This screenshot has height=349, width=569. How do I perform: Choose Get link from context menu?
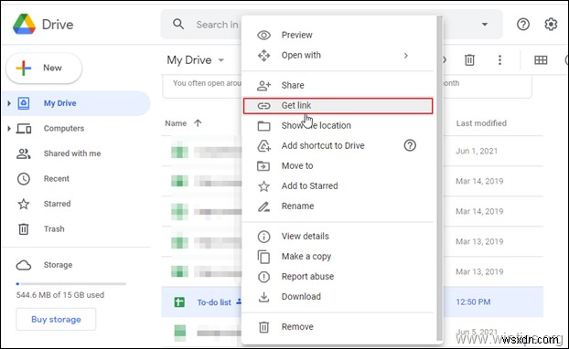point(338,105)
